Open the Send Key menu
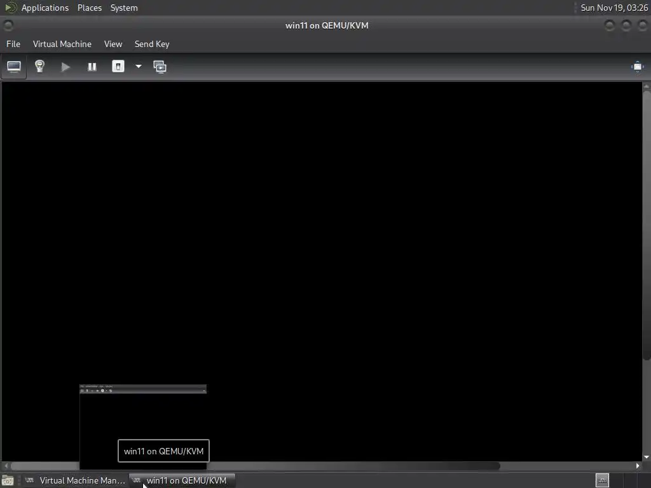 [152, 44]
